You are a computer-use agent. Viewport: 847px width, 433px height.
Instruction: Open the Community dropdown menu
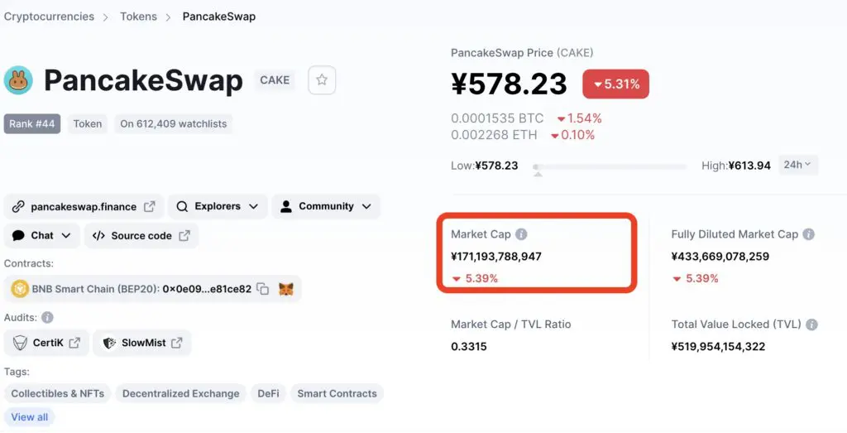point(326,206)
